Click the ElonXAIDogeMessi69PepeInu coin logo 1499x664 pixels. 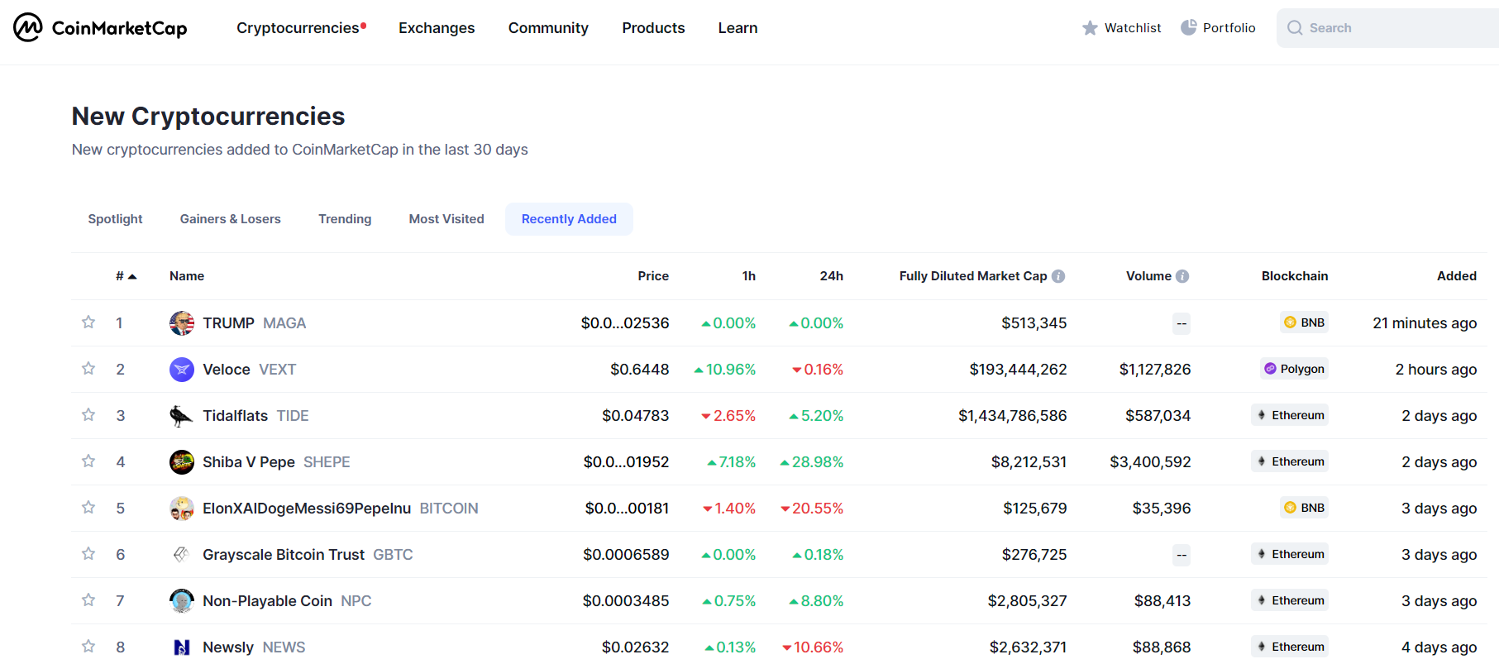click(x=182, y=509)
